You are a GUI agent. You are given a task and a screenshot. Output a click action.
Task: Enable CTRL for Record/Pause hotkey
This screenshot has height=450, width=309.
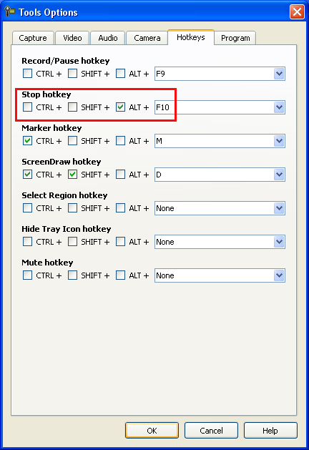click(28, 74)
